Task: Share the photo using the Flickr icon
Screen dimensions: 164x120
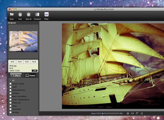Action: [x=47, y=15]
